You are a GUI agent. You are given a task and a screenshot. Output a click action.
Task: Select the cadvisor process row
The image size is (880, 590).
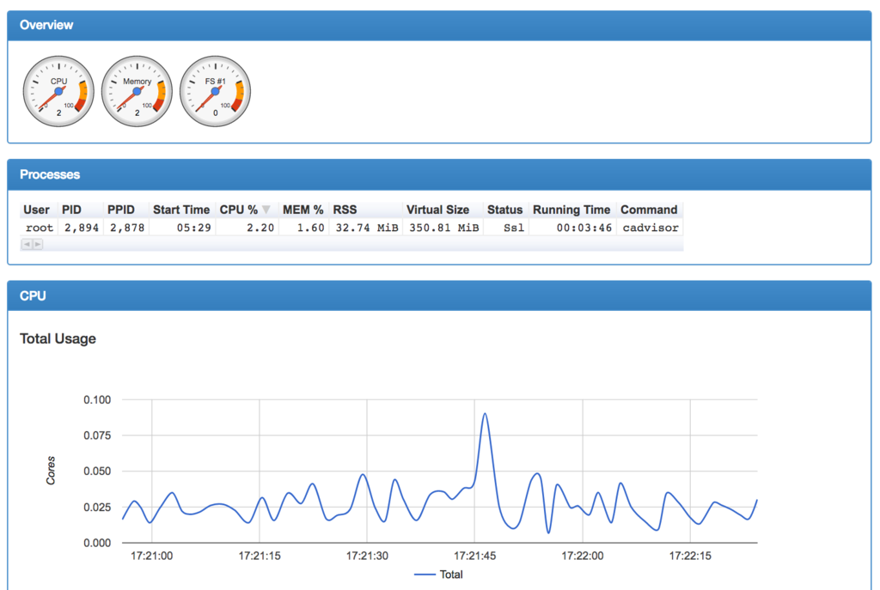(x=351, y=228)
